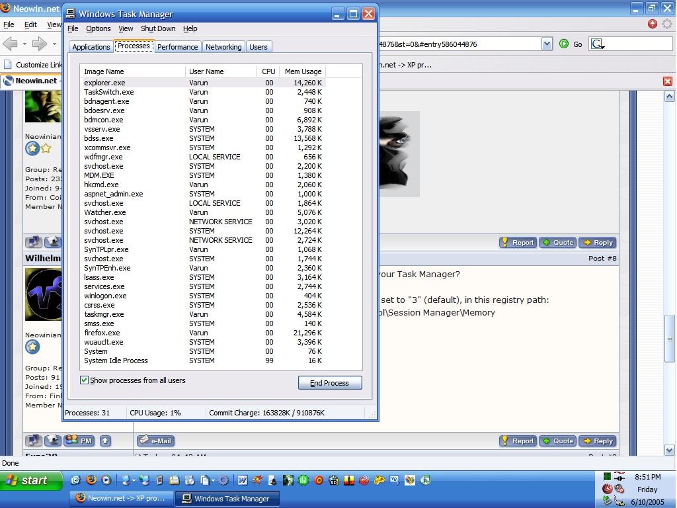The image size is (677, 508).
Task: Click the PM icon under Wilhelm's post
Action: [x=79, y=440]
